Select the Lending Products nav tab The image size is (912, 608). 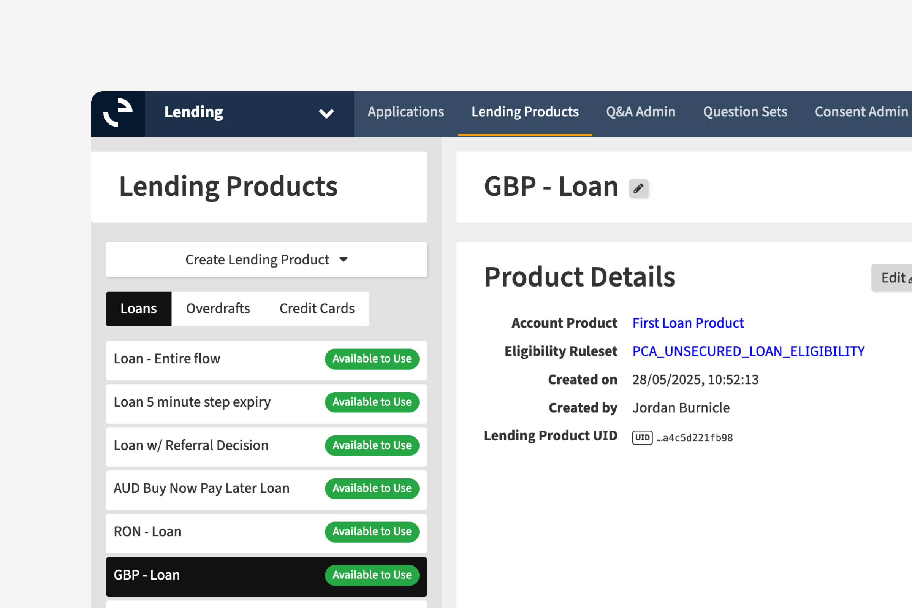(525, 112)
